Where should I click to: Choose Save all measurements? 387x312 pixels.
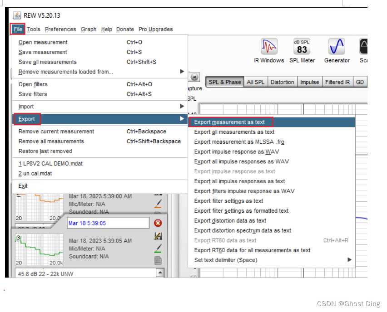pos(100,62)
